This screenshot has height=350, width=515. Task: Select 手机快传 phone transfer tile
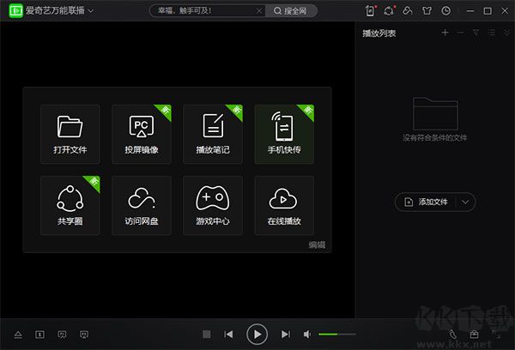(284, 134)
